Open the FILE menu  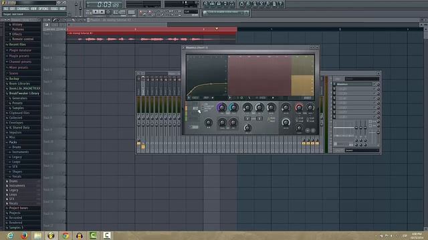coord(6,9)
